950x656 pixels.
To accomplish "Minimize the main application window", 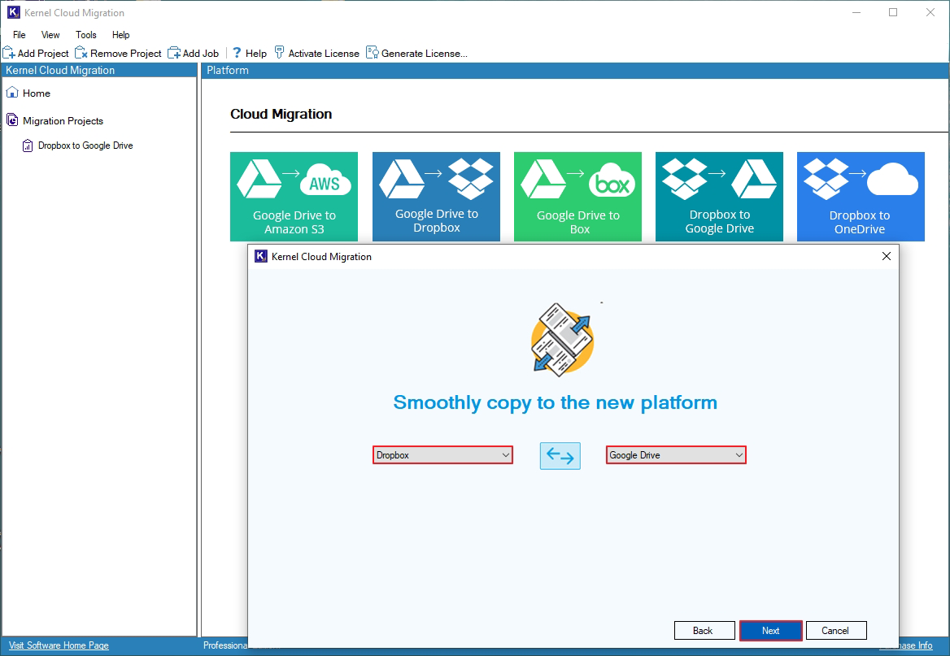I will pos(856,12).
